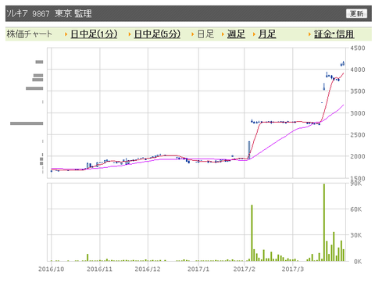
Task: Click the tallest volume bar near 90K
Action: tap(324, 223)
